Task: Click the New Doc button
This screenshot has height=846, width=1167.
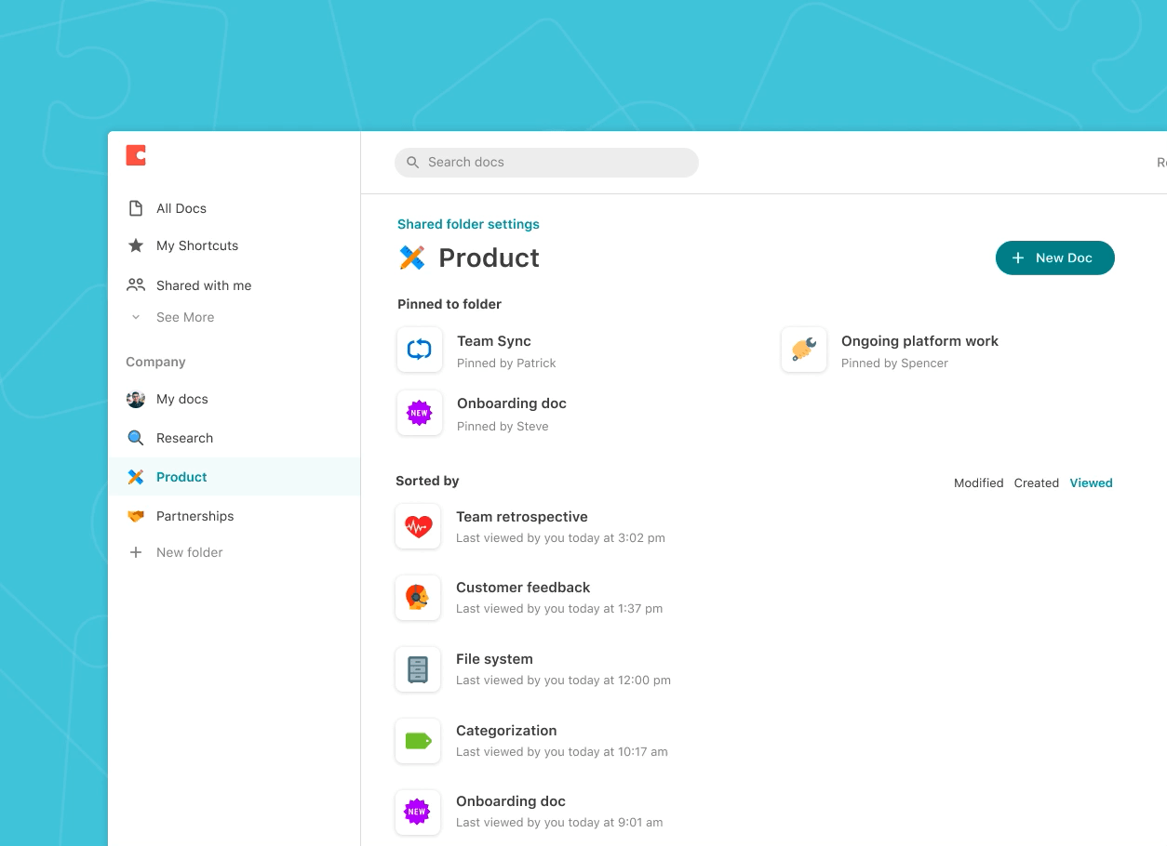Action: coord(1055,258)
